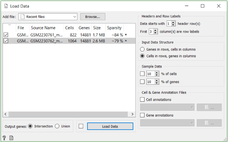Remove the GSM2230762 file with its x icon
The height and width of the screenshot is (142, 228).
pyautogui.click(x=126, y=41)
